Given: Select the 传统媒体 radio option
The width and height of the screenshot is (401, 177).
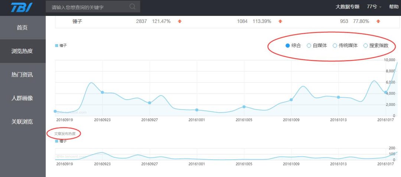Looking at the screenshot, I should 335,46.
